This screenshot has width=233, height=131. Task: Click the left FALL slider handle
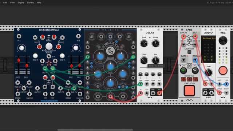[27, 65]
